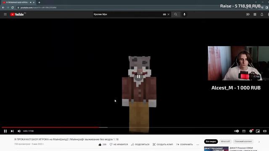This screenshot has height=151, width=269.
Task: Open the Create video icon
Action: 248,15
